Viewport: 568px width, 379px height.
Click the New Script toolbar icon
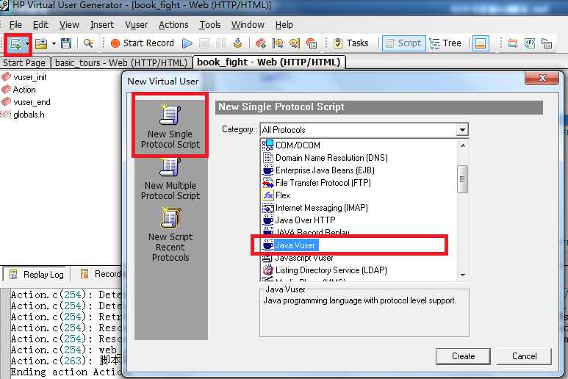(15, 43)
